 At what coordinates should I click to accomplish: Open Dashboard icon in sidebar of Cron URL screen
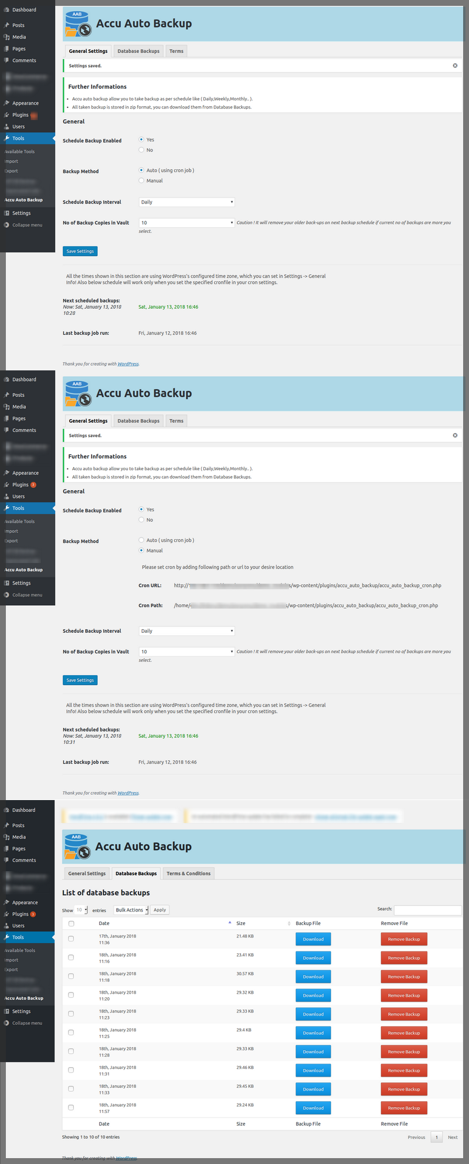pyautogui.click(x=6, y=380)
